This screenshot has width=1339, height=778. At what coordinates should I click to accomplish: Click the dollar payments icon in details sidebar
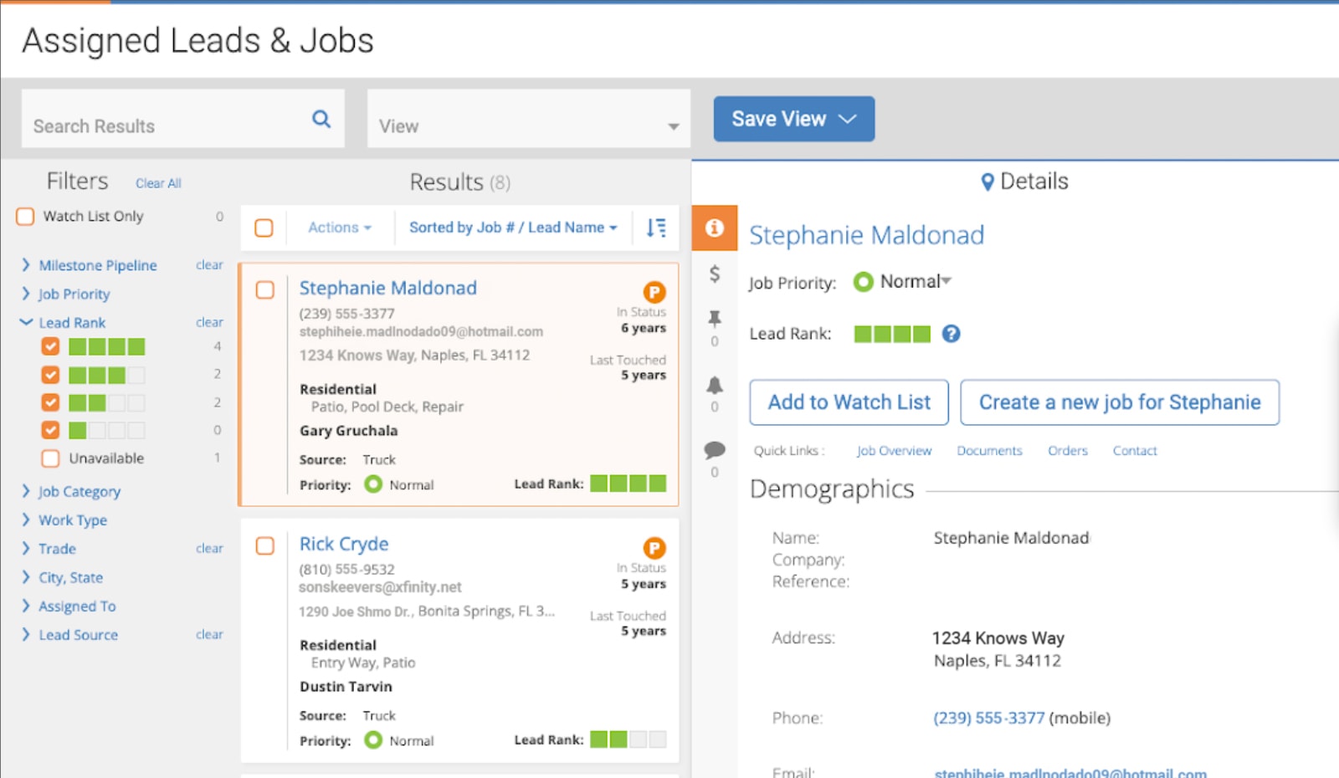coord(714,272)
